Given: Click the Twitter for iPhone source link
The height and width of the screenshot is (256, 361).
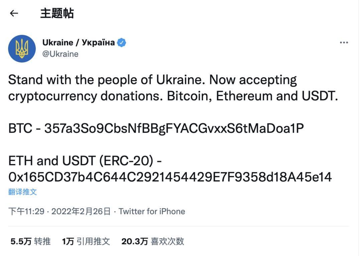Looking at the screenshot, I should click(x=152, y=211).
